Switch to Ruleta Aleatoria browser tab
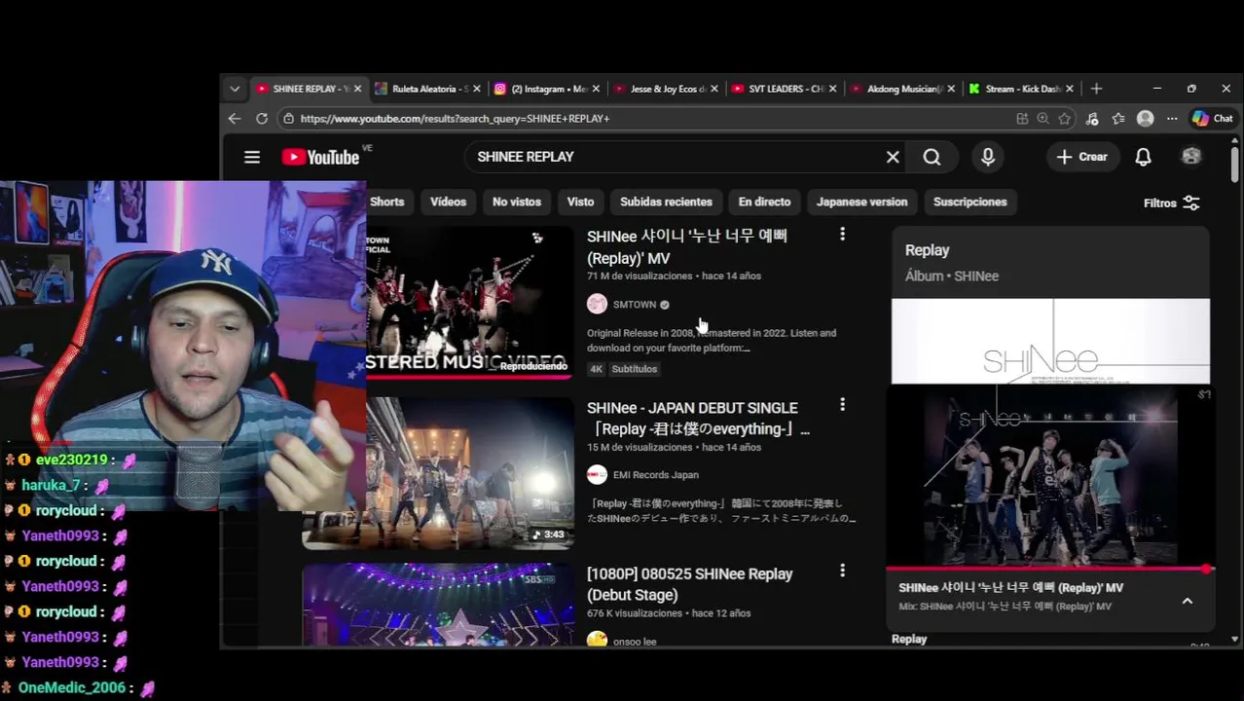This screenshot has width=1244, height=701. point(428,89)
